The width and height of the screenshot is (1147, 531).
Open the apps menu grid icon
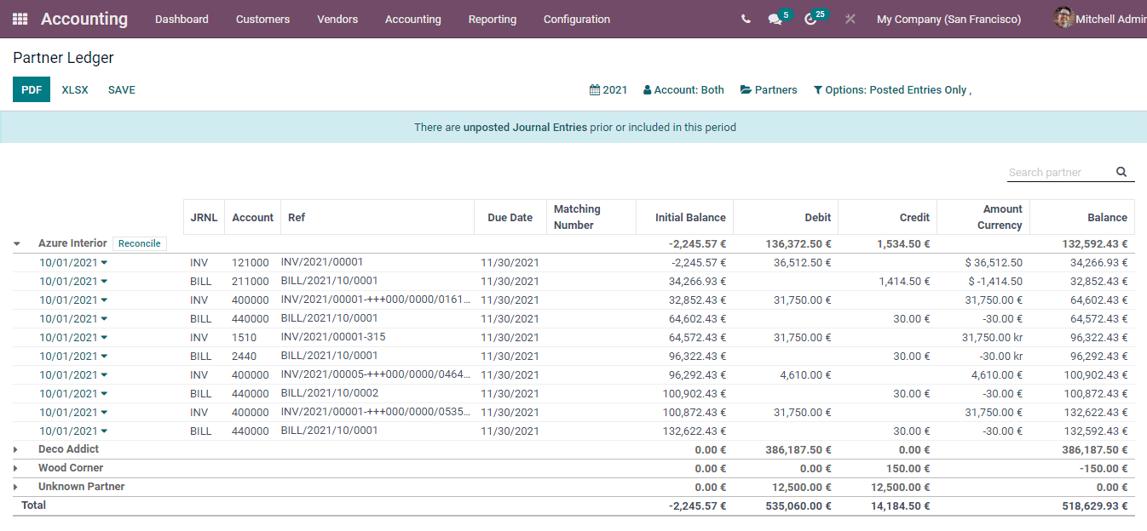point(19,19)
